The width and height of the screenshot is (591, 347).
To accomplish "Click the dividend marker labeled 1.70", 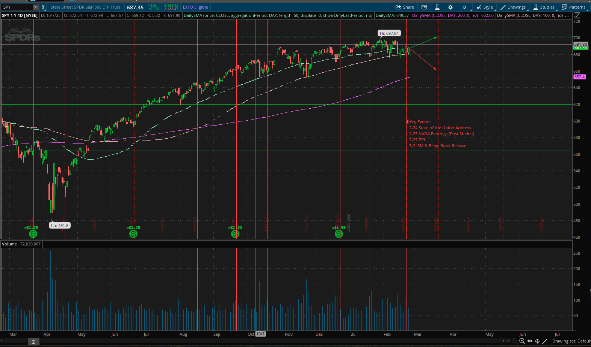I will point(33,234).
